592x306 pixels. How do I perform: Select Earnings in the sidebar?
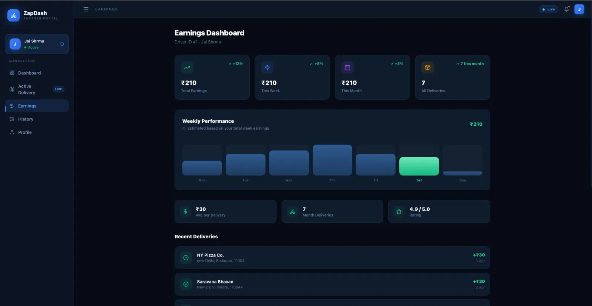coord(37,106)
